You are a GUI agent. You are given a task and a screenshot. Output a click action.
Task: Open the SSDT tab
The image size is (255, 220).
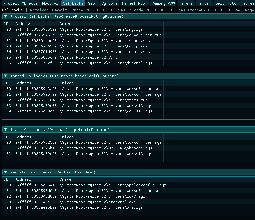click(x=92, y=3)
